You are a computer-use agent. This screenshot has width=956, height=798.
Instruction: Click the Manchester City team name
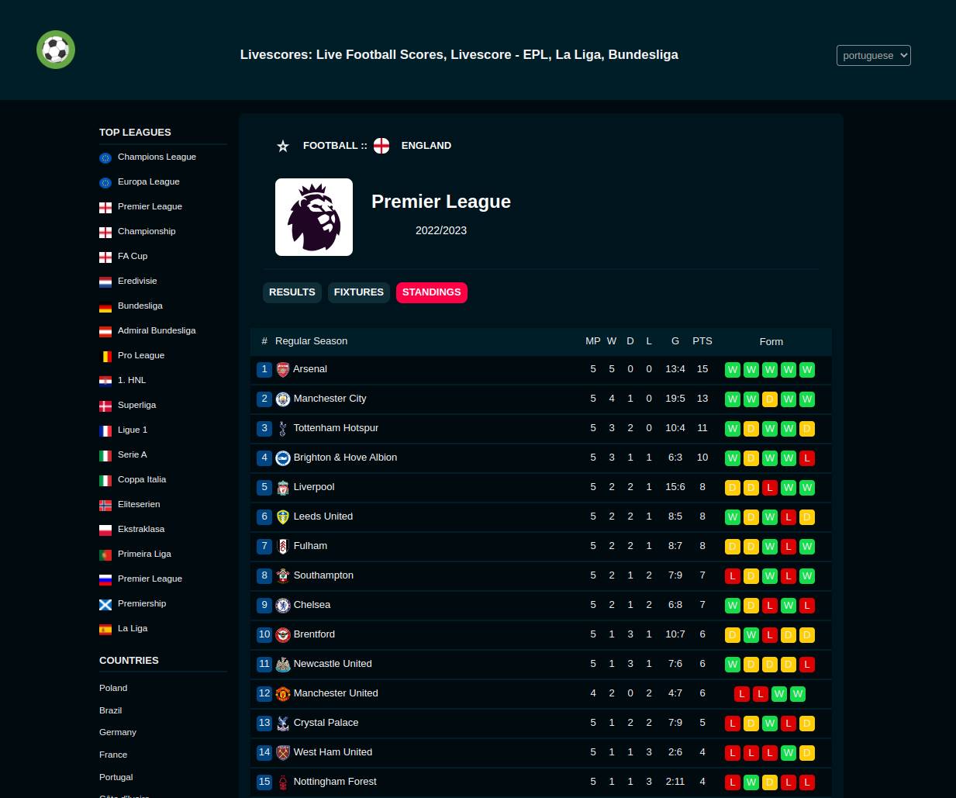click(330, 399)
